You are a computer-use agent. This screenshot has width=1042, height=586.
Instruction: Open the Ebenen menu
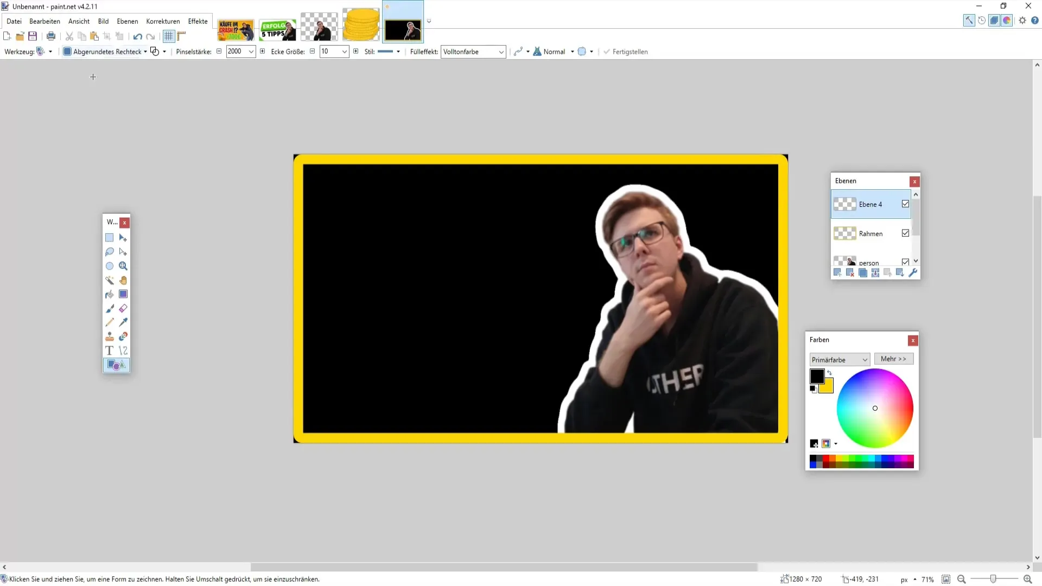pyautogui.click(x=128, y=21)
